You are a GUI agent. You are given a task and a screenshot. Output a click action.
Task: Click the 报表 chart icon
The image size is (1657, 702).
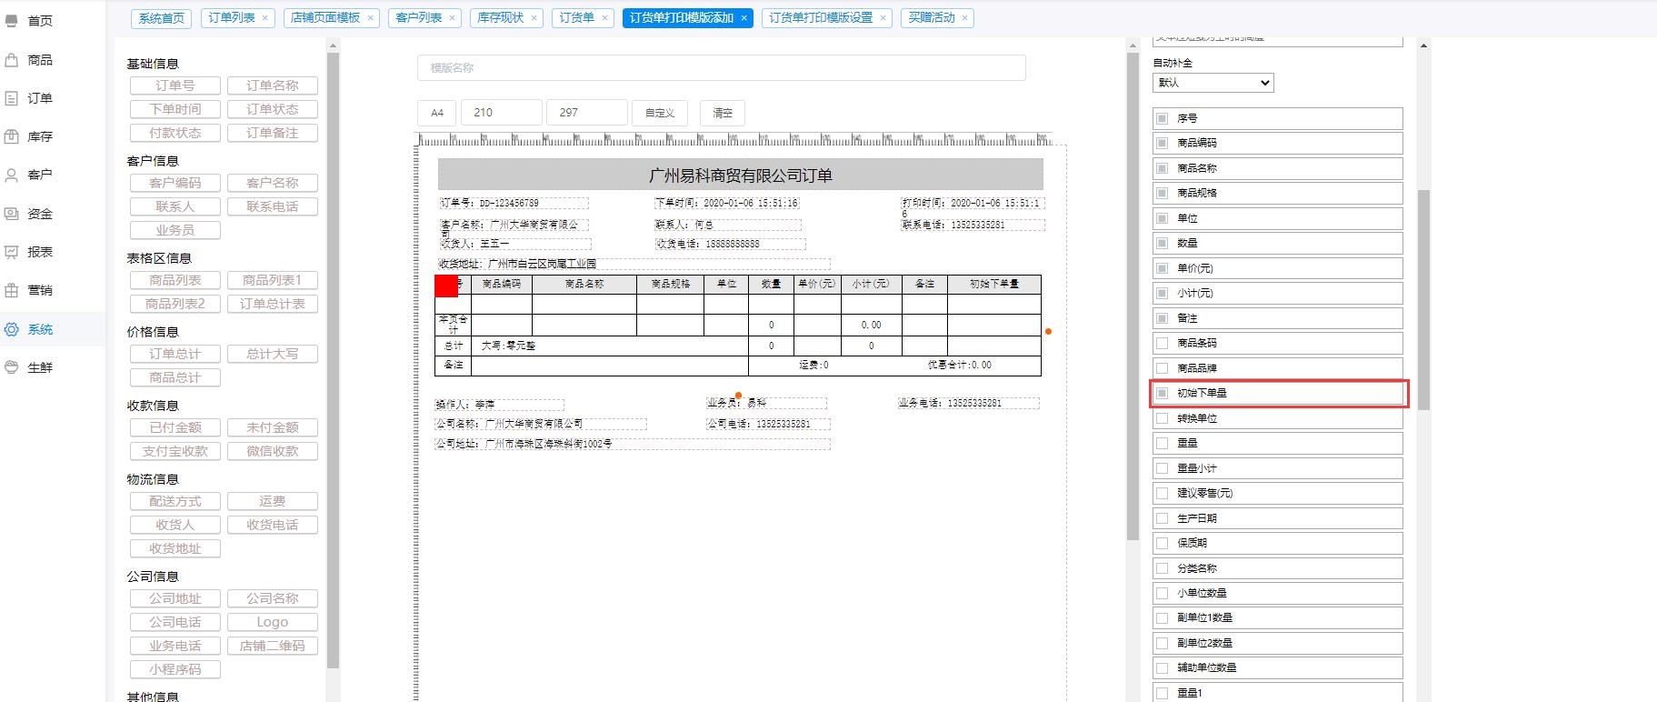(12, 252)
